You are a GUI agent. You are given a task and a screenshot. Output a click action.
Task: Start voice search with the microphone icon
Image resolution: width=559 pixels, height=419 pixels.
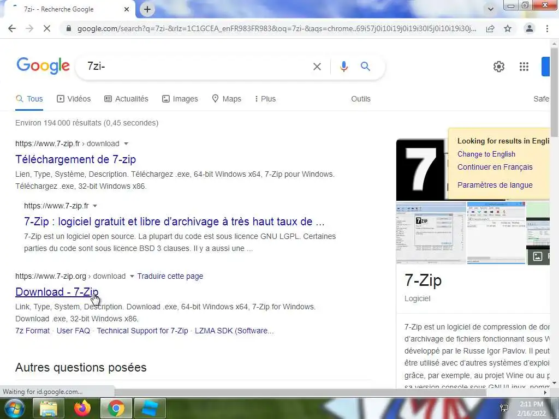pyautogui.click(x=344, y=67)
